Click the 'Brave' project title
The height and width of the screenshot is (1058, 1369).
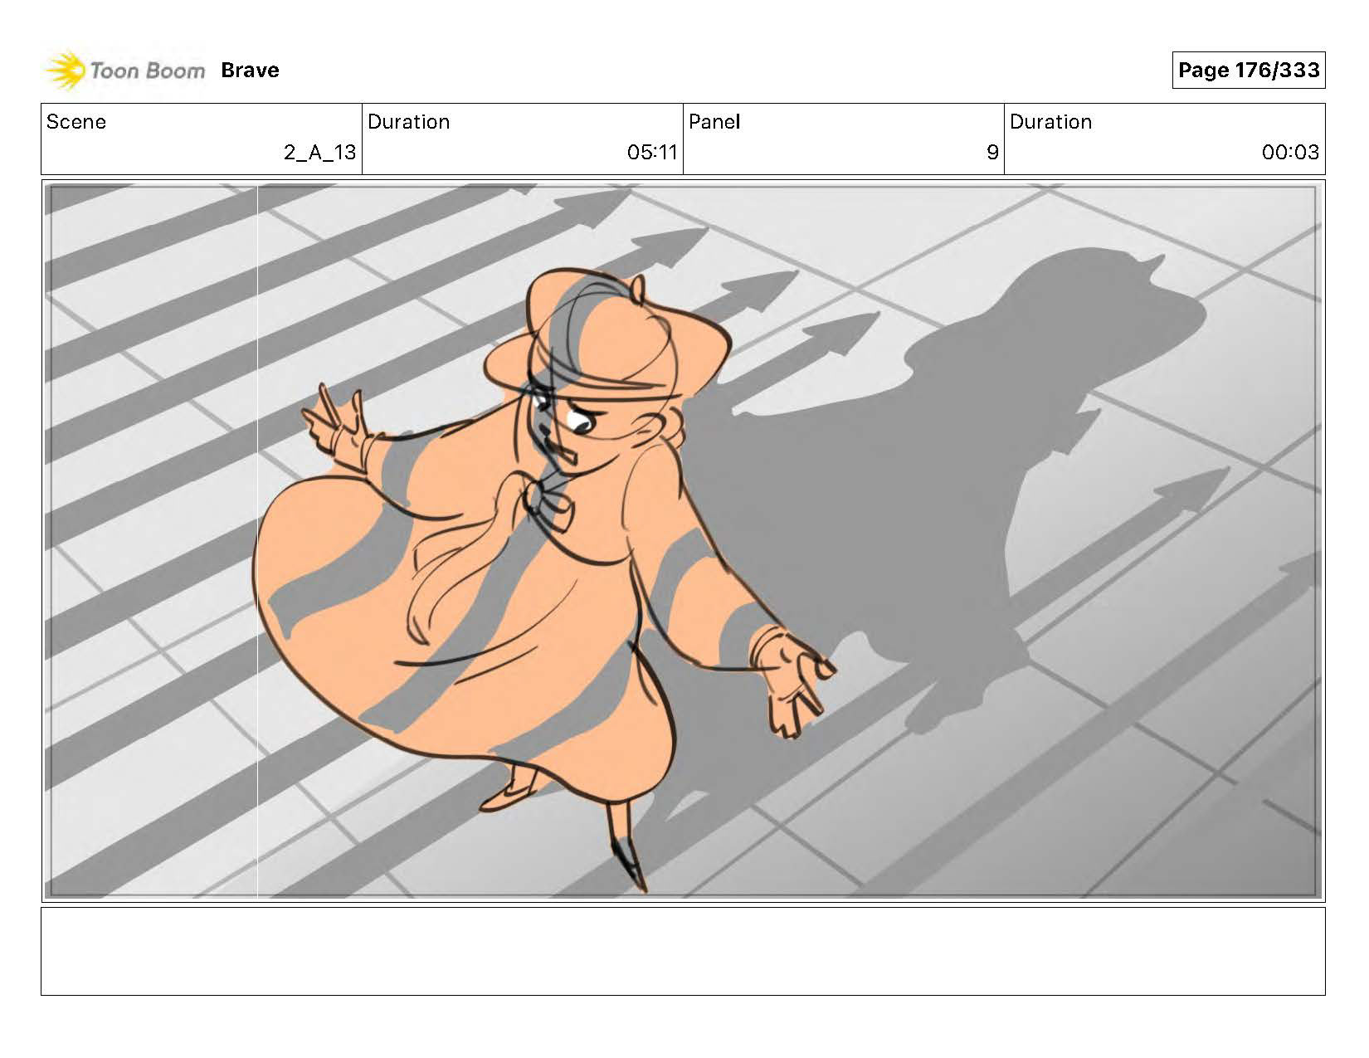click(250, 71)
